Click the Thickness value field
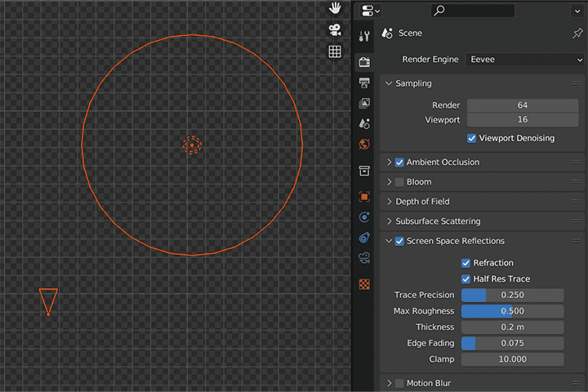 [512, 327]
